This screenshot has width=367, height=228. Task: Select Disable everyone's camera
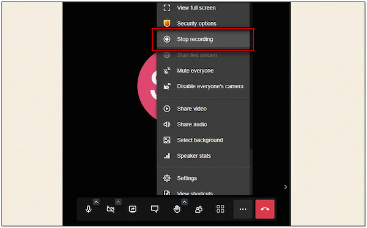pyautogui.click(x=203, y=87)
